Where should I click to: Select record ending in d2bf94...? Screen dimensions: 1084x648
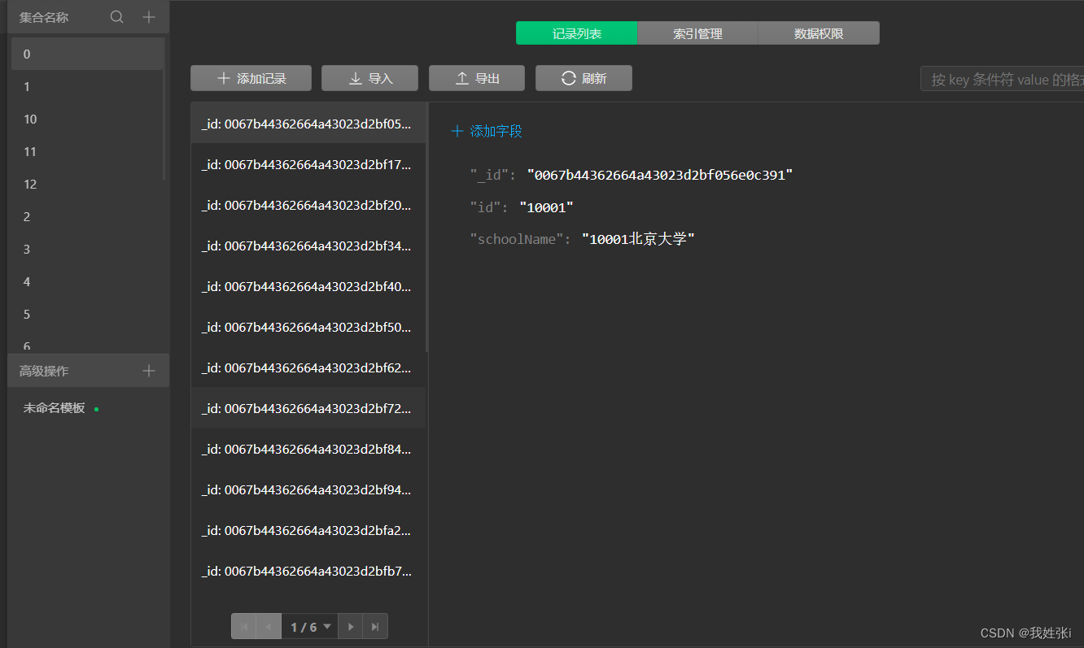308,489
